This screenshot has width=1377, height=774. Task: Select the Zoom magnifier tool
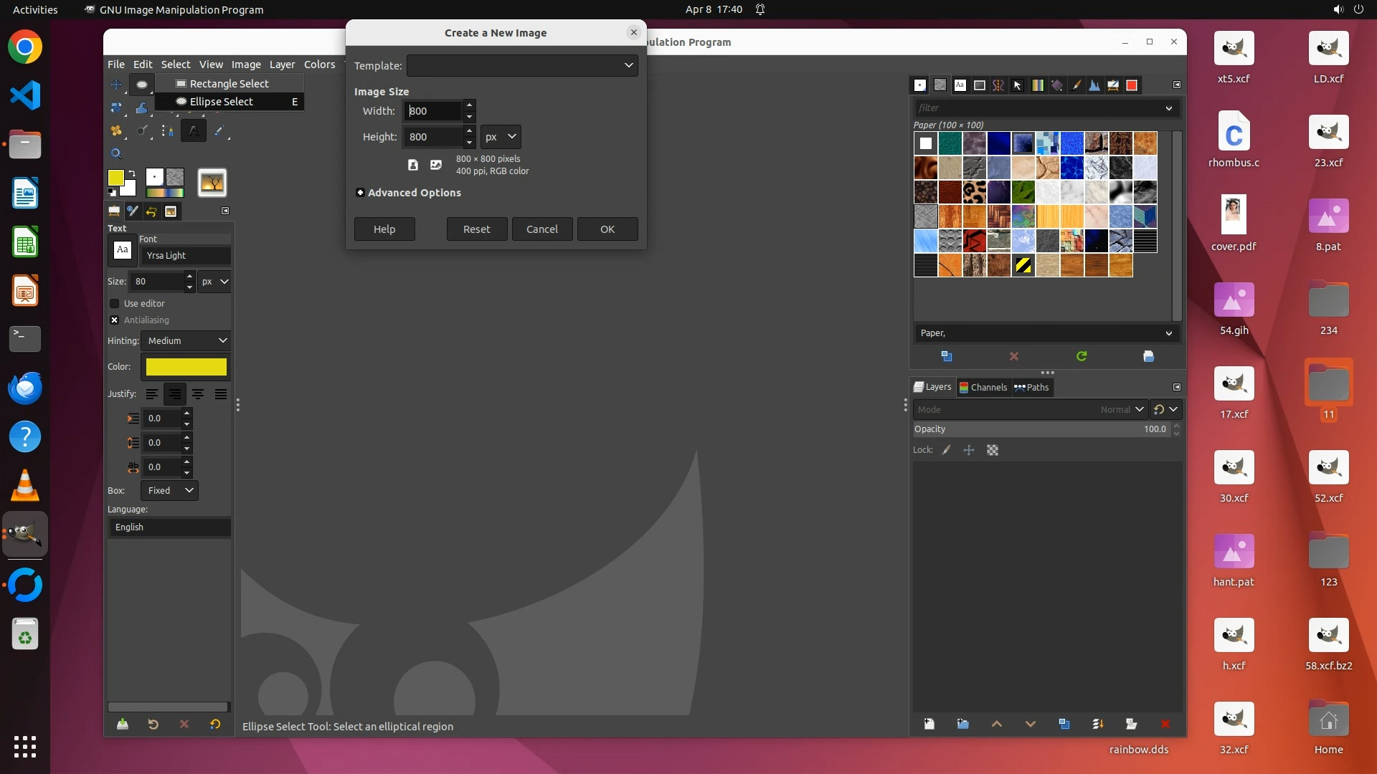116,153
